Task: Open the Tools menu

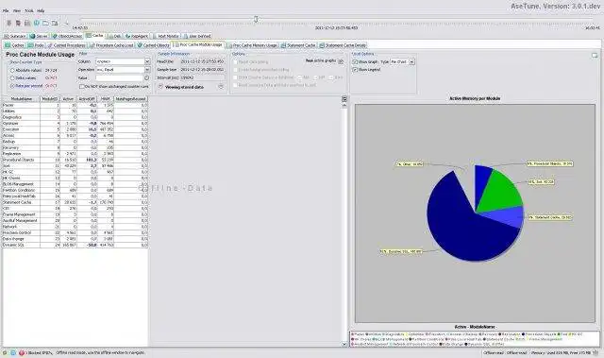Action: (x=29, y=10)
